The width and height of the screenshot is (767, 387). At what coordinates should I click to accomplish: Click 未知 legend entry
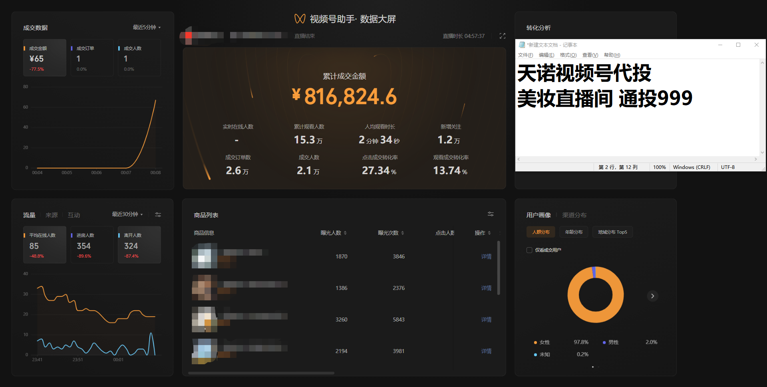click(x=542, y=354)
